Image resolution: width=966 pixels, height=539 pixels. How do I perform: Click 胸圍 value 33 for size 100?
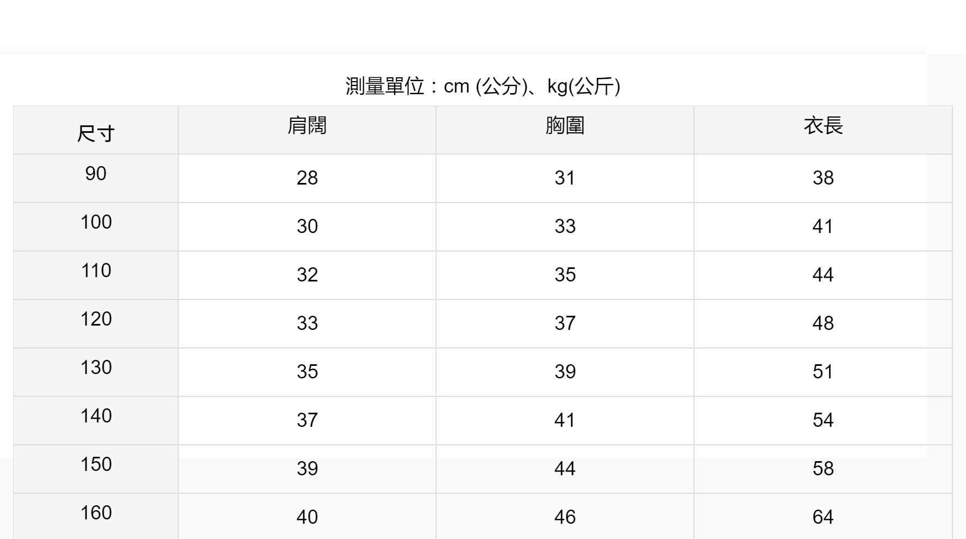(x=565, y=226)
